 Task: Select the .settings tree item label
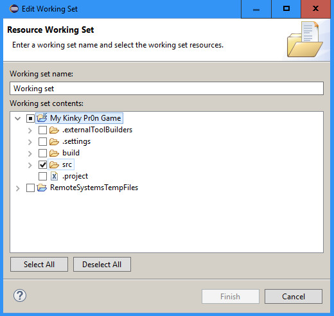click(x=76, y=141)
